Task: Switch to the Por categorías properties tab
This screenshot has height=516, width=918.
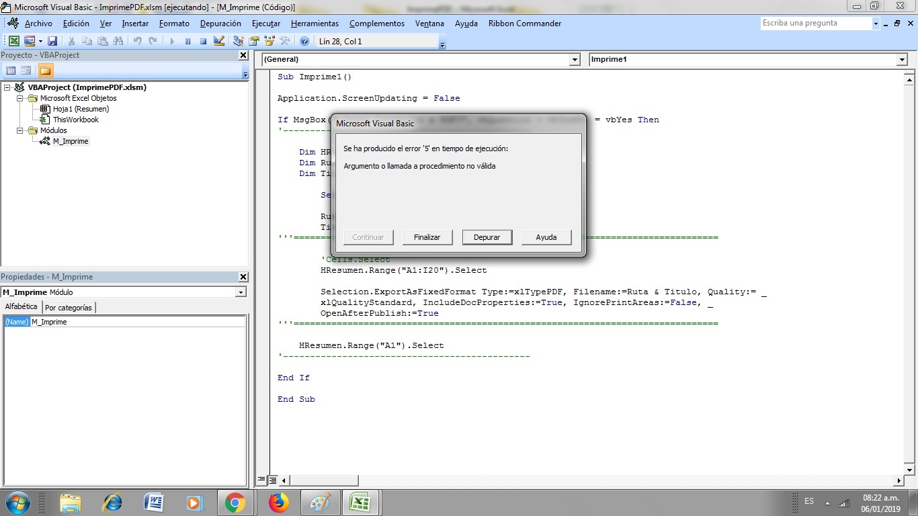Action: tap(69, 307)
